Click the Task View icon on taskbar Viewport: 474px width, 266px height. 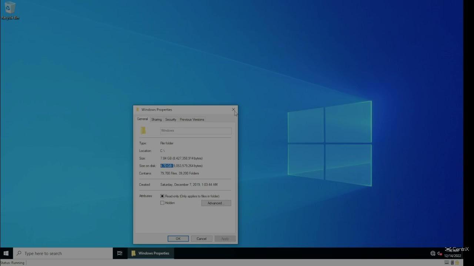[x=119, y=253]
